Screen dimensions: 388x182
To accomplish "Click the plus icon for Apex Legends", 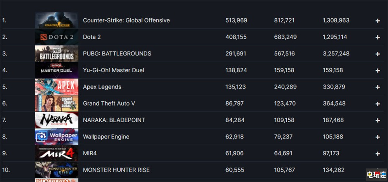I will tap(378, 87).
